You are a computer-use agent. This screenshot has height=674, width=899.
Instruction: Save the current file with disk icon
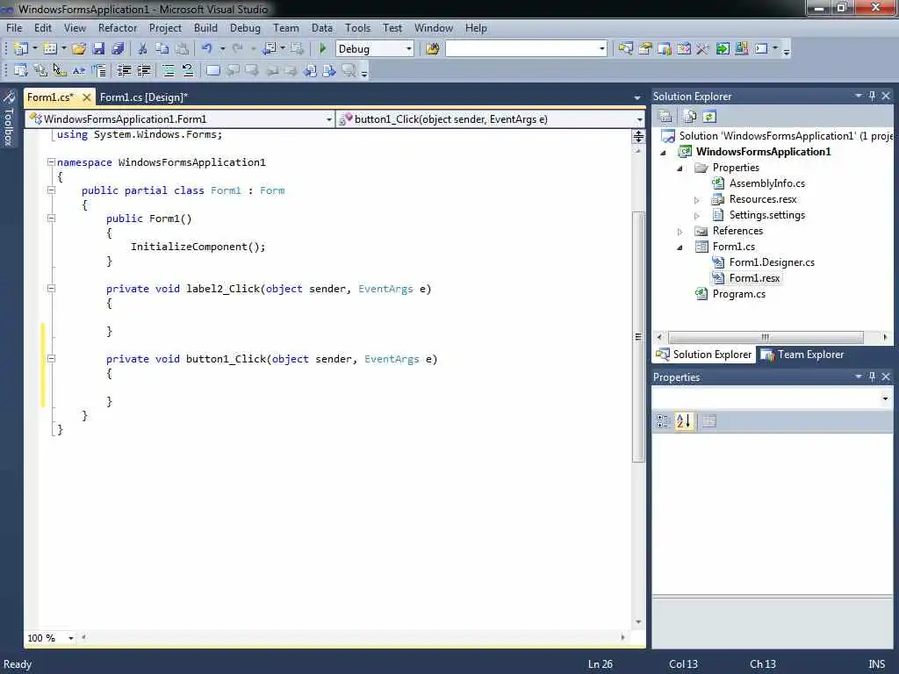point(98,49)
